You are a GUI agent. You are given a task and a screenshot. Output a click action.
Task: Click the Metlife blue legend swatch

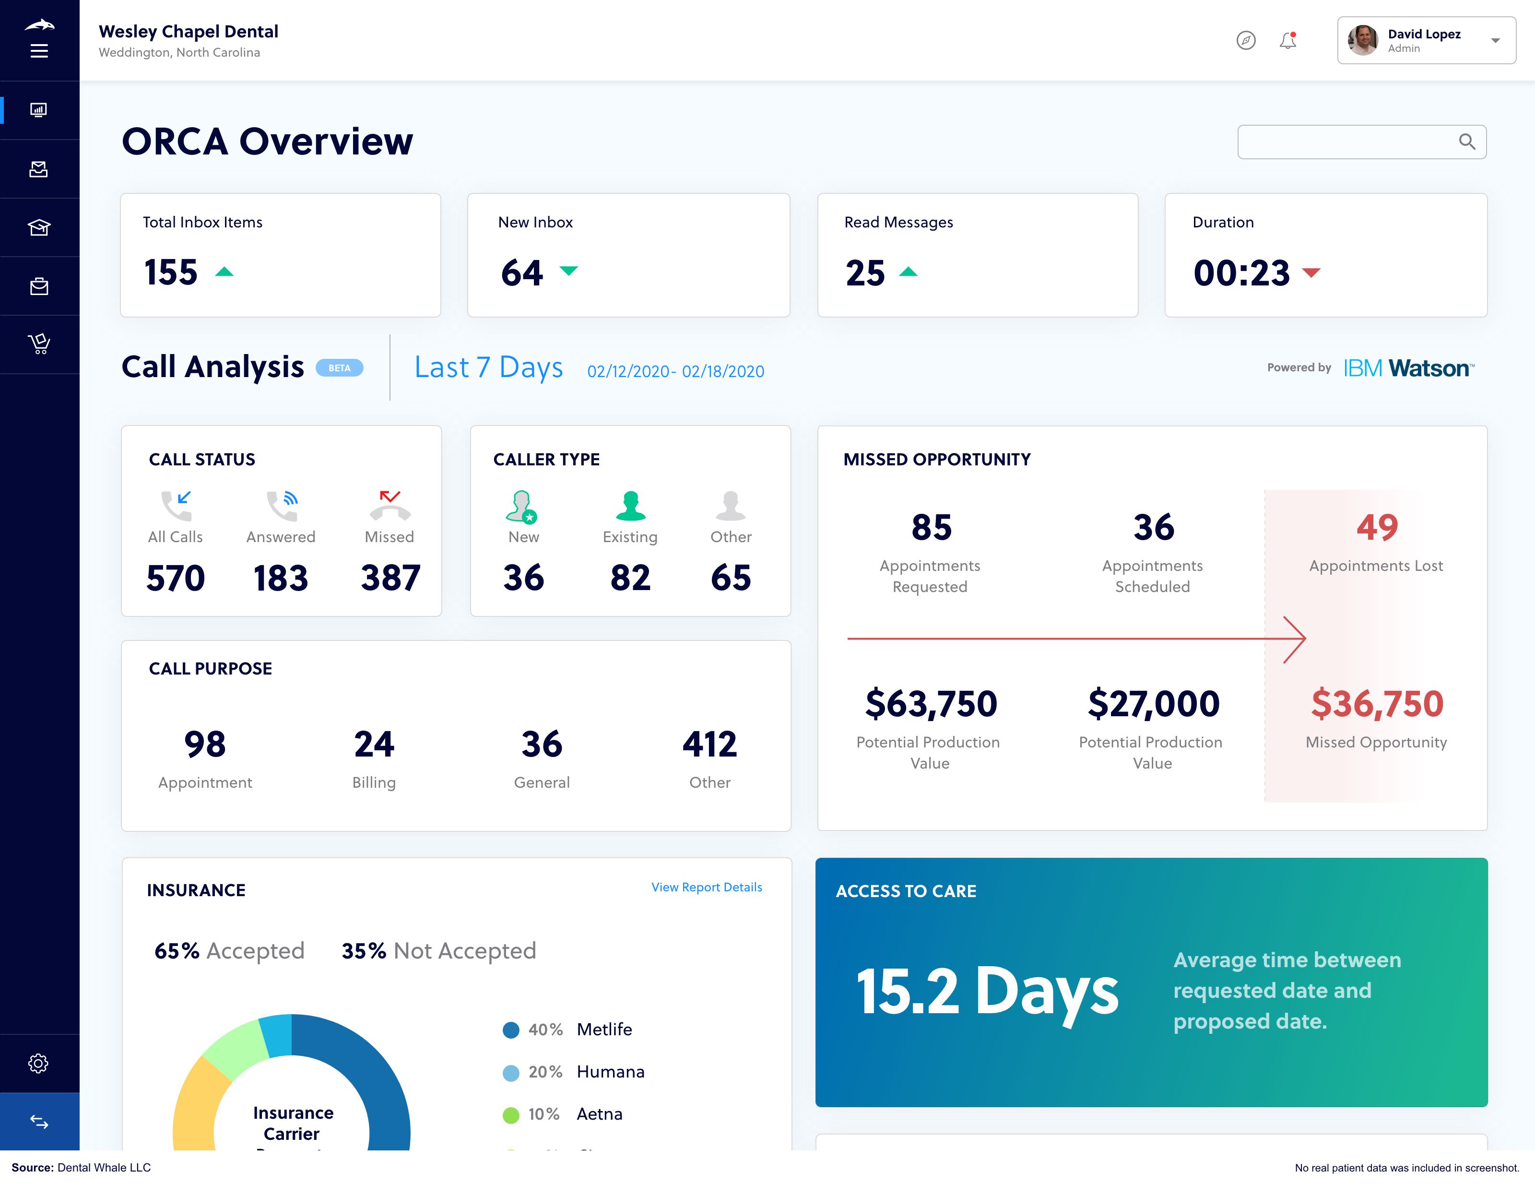pyautogui.click(x=511, y=1031)
